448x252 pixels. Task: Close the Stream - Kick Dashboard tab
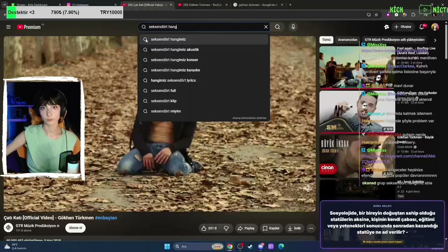60,5
